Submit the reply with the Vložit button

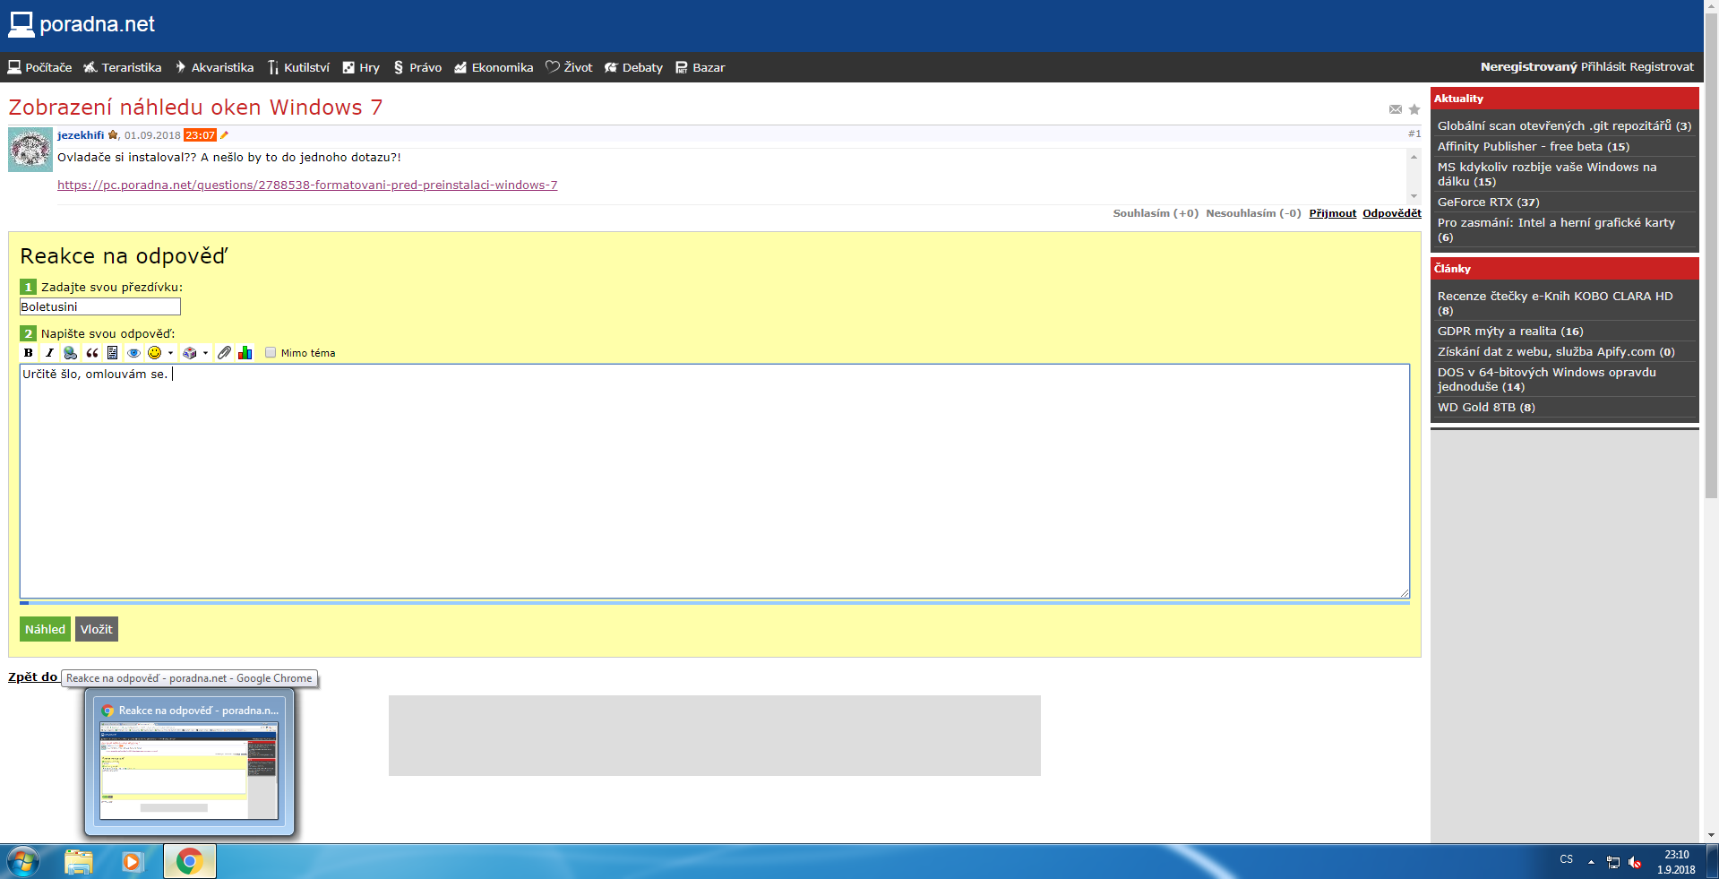[x=97, y=629]
